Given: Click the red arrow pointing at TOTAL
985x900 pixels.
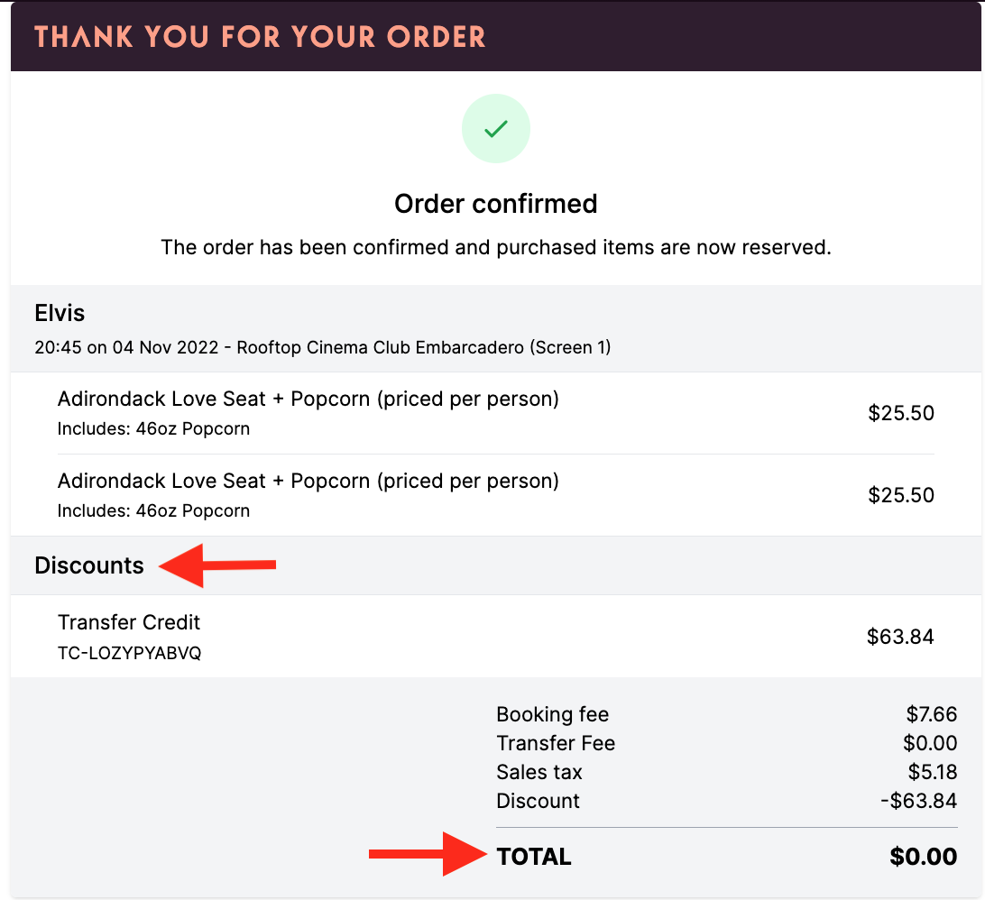Looking at the screenshot, I should 428,853.
